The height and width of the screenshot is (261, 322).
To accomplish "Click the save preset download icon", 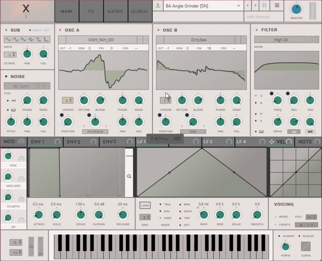I will 158,6.
